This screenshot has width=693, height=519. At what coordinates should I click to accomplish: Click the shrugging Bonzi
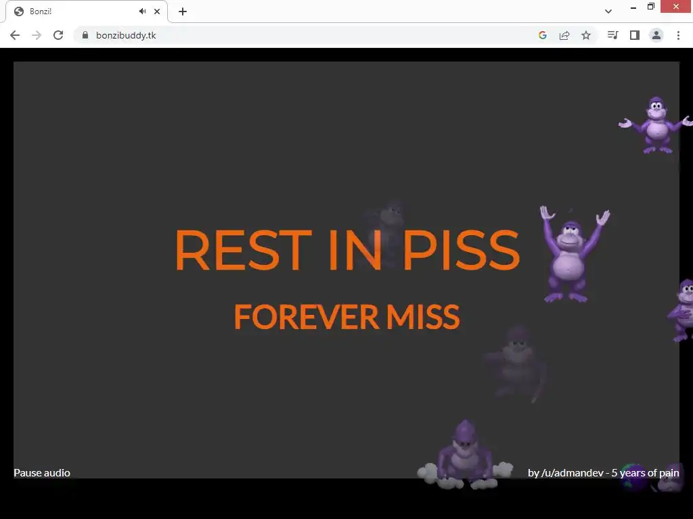656,125
